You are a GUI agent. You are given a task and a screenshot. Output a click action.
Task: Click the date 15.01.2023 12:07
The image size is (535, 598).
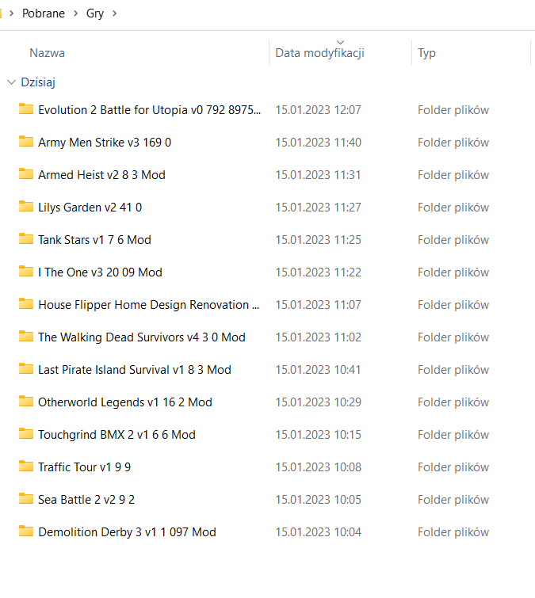[319, 110]
